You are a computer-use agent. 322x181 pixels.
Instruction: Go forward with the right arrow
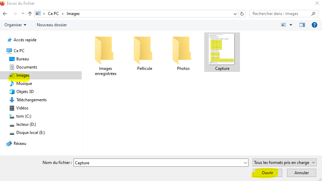(x=15, y=14)
